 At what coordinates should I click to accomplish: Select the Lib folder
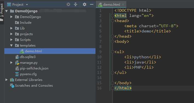pos(50,28)
